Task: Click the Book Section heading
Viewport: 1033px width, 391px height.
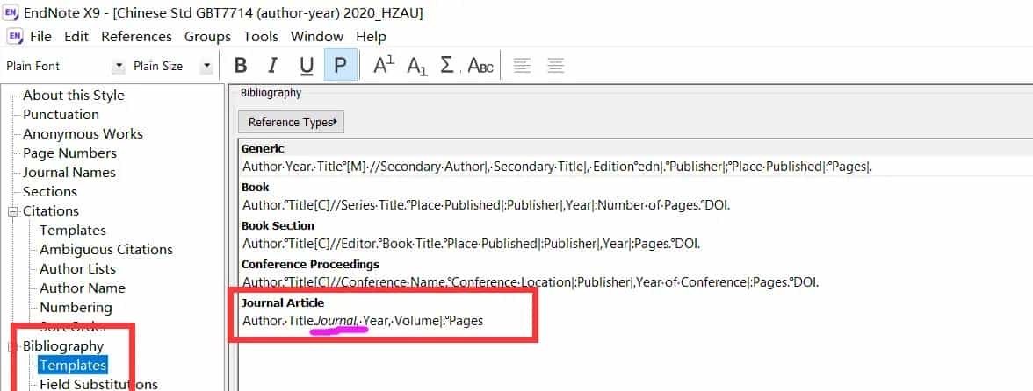Action: tap(278, 225)
